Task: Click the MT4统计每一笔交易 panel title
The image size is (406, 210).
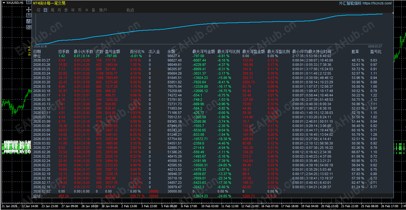Action: click(x=49, y=3)
